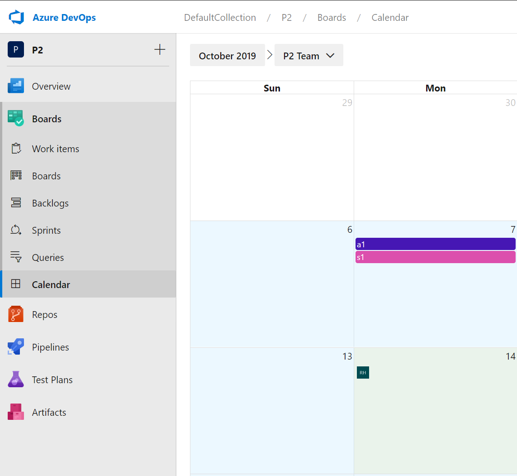
Task: Select the Overview icon in sidebar
Action: [17, 86]
